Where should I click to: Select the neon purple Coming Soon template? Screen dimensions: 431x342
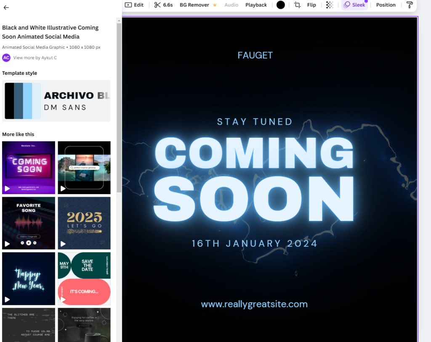[x=29, y=167]
